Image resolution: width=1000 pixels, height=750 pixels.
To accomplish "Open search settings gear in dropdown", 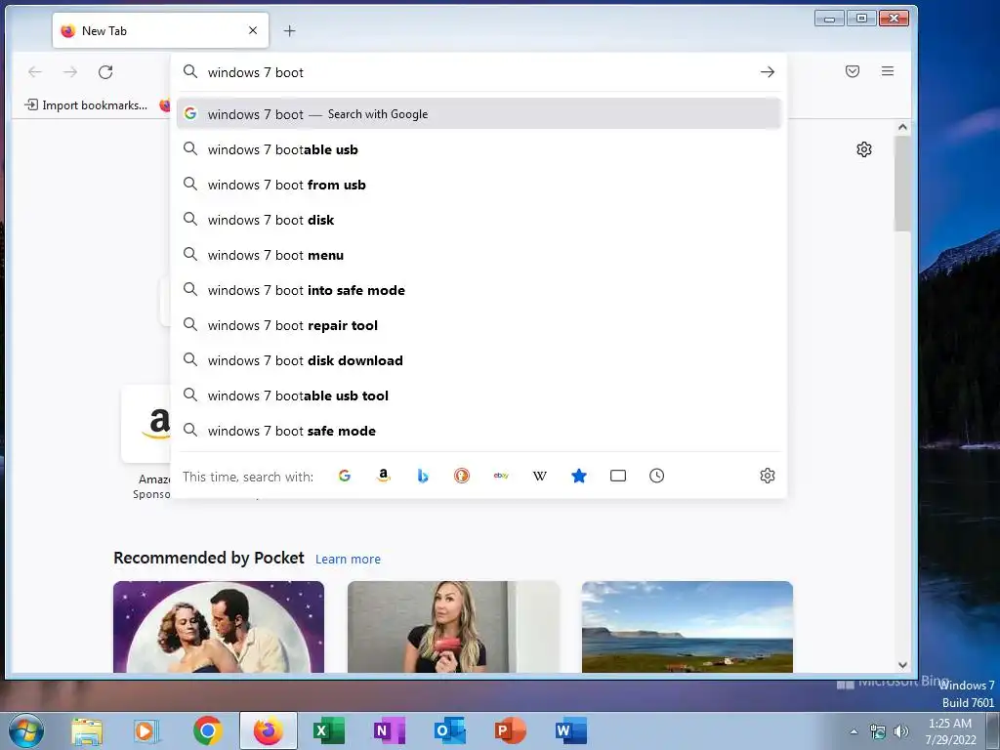I will click(x=768, y=476).
